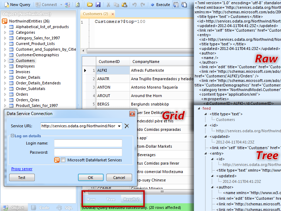
Task: Select the Around the Horn cell
Action: pyautogui.click(x=162, y=96)
